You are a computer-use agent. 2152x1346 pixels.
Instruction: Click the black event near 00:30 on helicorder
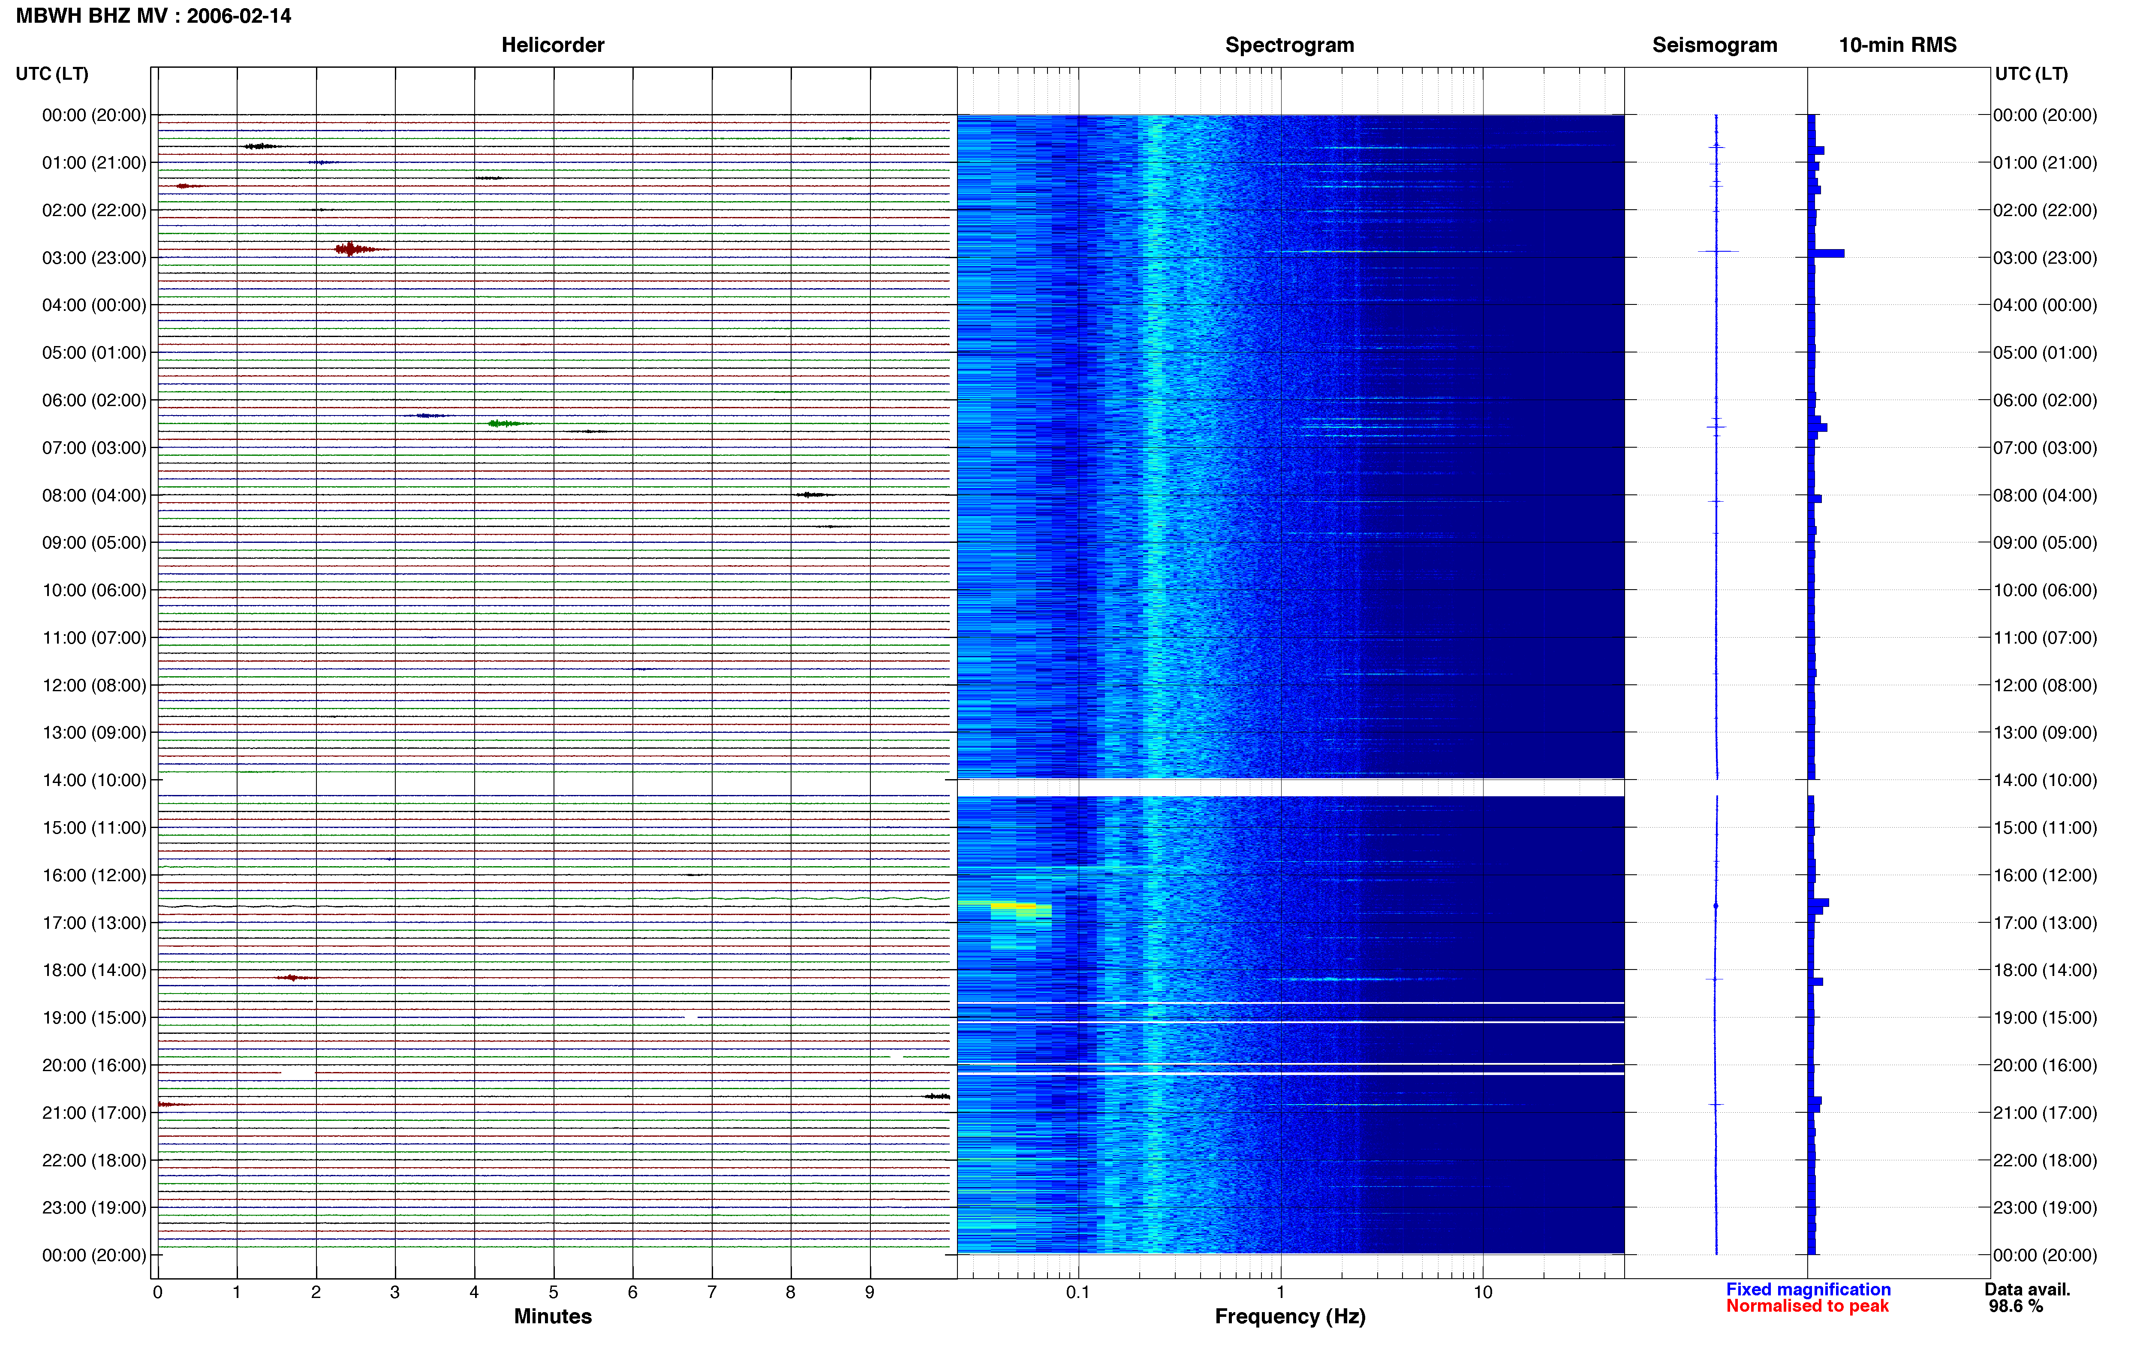point(262,146)
